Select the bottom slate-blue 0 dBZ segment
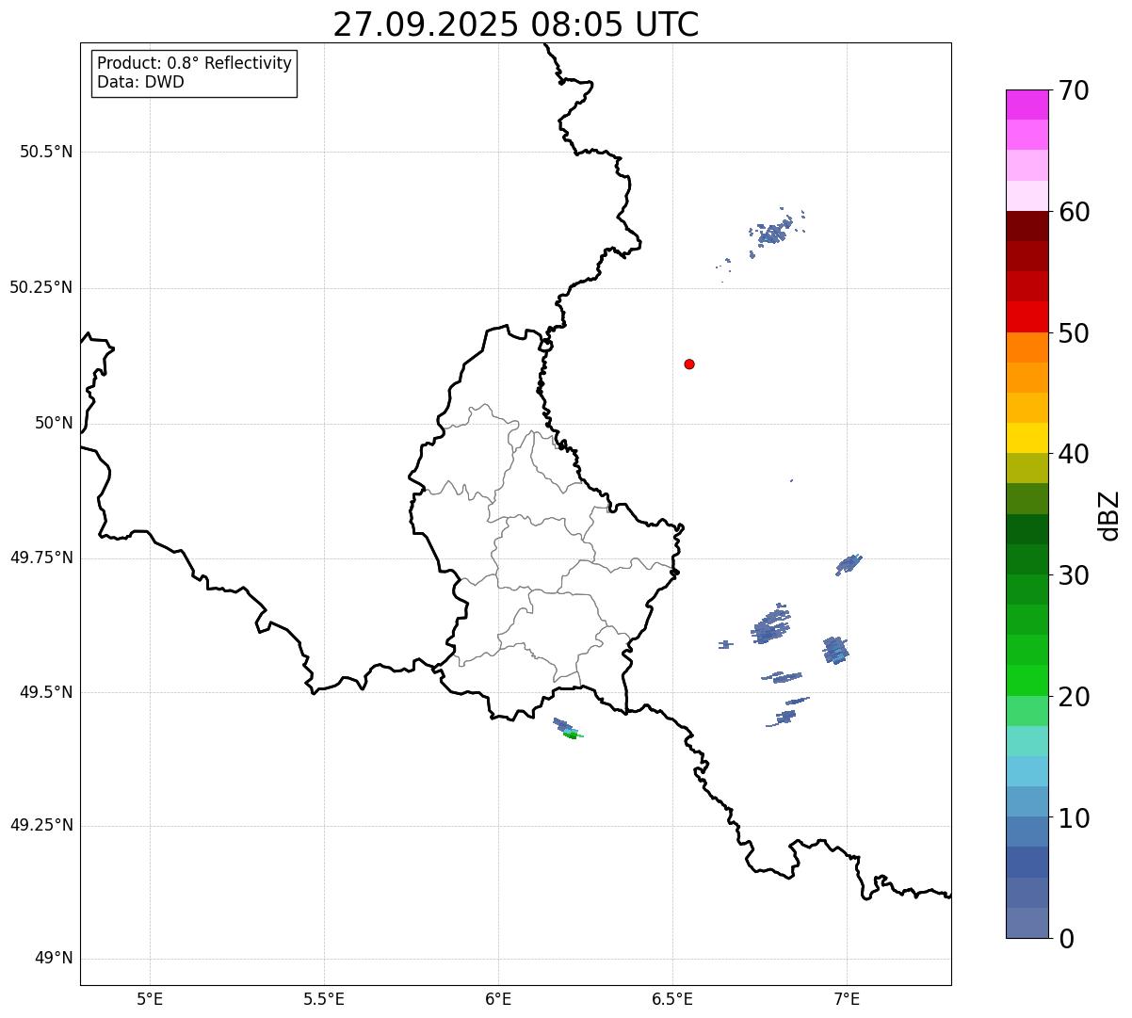Viewport: 1132px width, 1018px height. coord(1027,923)
